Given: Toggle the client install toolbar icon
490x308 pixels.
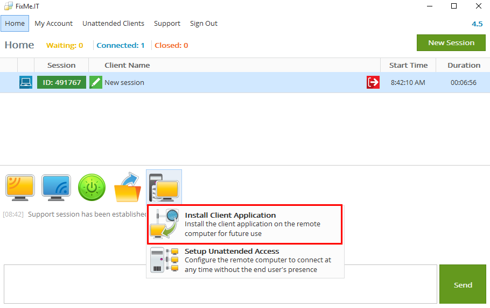Looking at the screenshot, I should (x=164, y=187).
